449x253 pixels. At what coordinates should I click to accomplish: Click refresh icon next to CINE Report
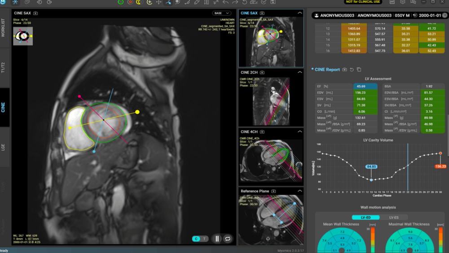coord(352,70)
